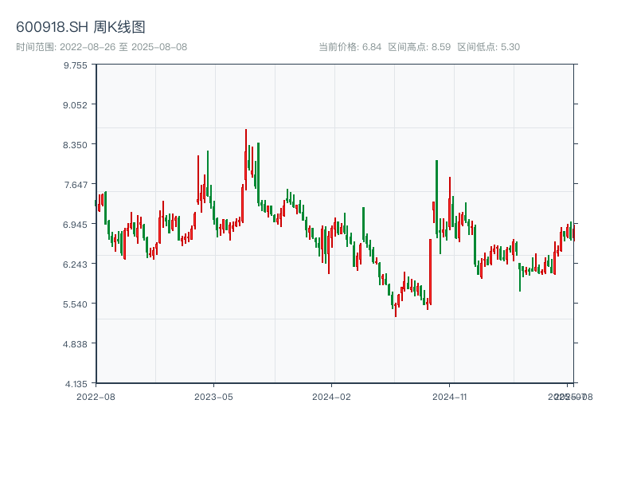
Task: Click the 区间高点 8.59 label
Action: [420, 47]
